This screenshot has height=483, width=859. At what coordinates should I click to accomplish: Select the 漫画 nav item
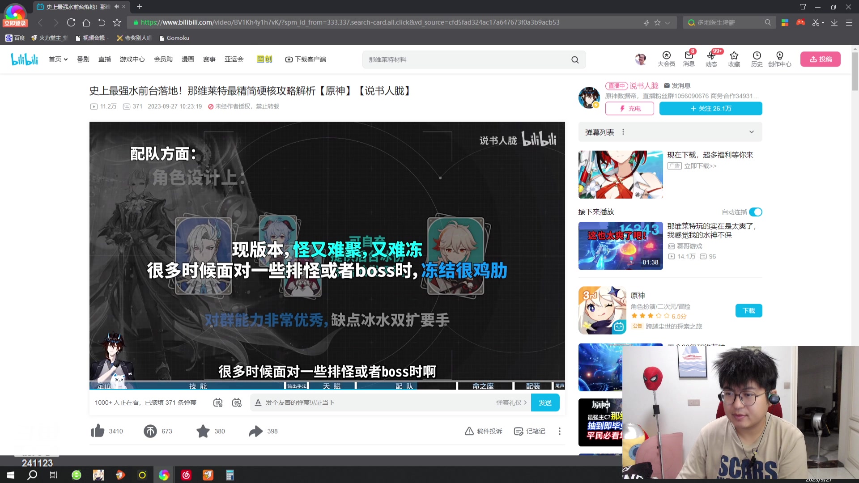(188, 59)
